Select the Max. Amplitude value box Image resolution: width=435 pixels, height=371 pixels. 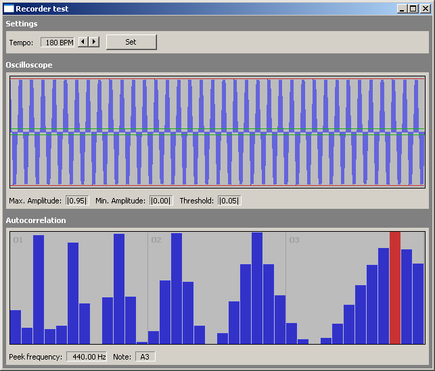point(77,201)
